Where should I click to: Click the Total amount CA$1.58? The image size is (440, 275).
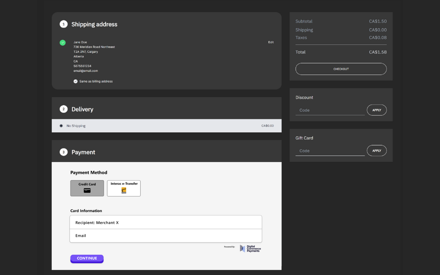tap(378, 52)
